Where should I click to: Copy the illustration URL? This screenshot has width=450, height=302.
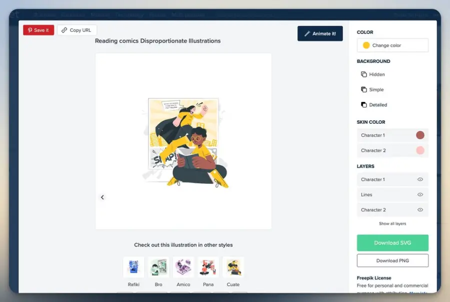click(76, 30)
